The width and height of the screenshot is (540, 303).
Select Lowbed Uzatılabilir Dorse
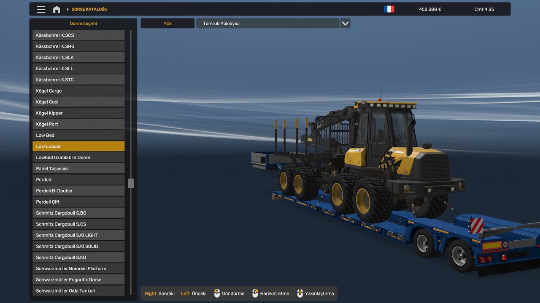pos(78,157)
